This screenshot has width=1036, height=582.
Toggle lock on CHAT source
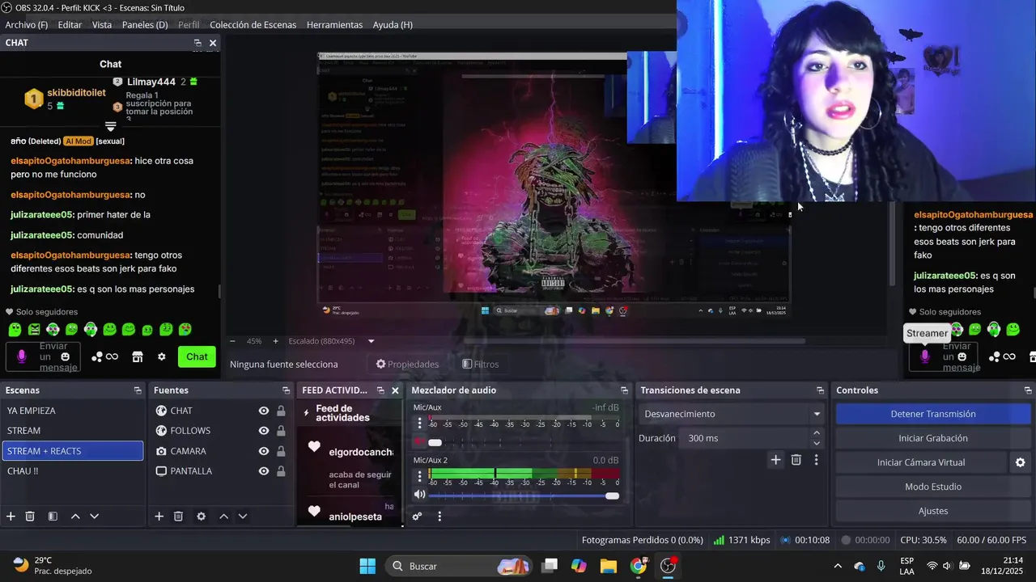point(281,411)
